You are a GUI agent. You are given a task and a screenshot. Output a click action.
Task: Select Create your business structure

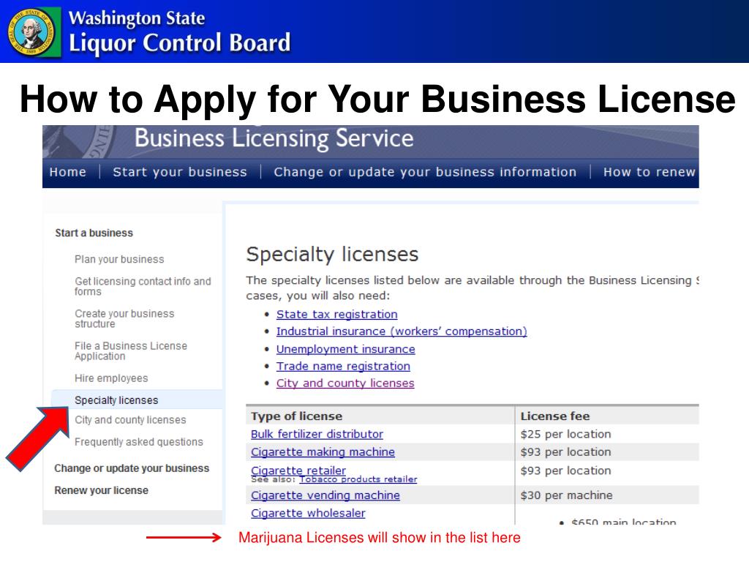click(124, 319)
